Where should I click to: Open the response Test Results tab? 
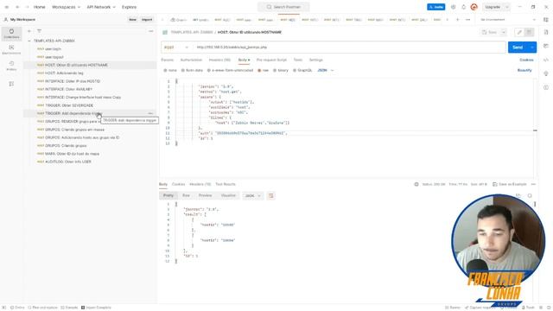point(226,184)
